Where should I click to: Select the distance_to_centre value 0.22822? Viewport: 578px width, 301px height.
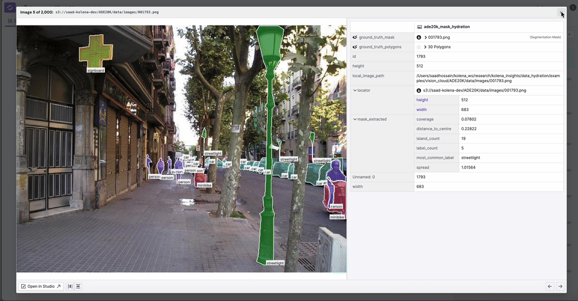468,129
